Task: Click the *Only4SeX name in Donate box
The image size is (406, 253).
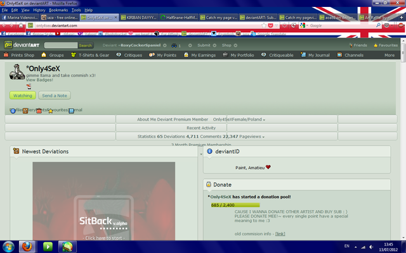Action: [219, 197]
